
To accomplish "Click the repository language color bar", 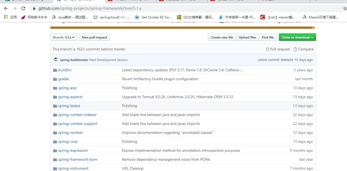I will point(183,28).
